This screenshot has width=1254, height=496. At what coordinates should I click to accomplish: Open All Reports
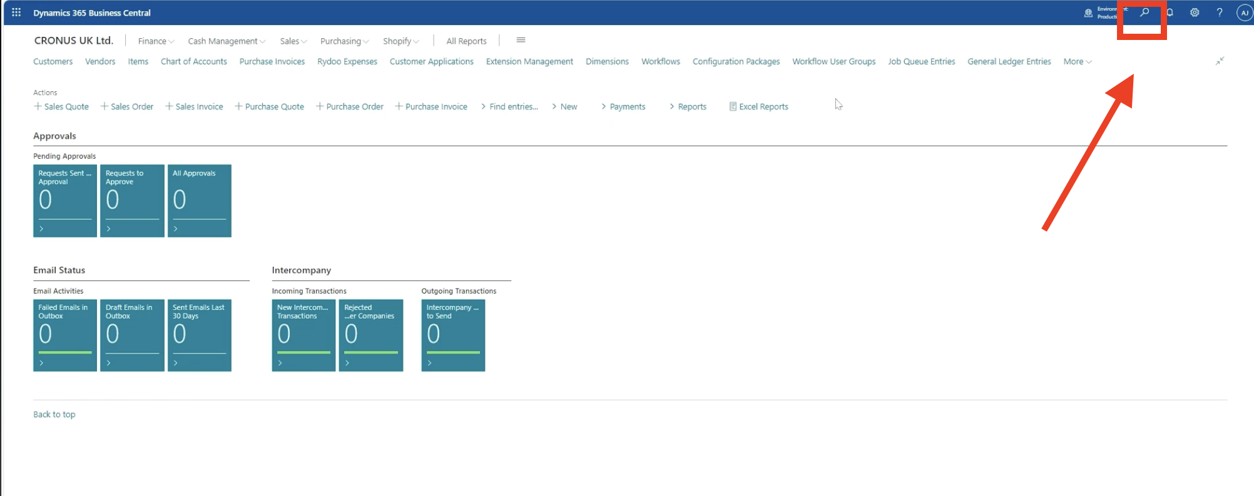click(x=466, y=41)
